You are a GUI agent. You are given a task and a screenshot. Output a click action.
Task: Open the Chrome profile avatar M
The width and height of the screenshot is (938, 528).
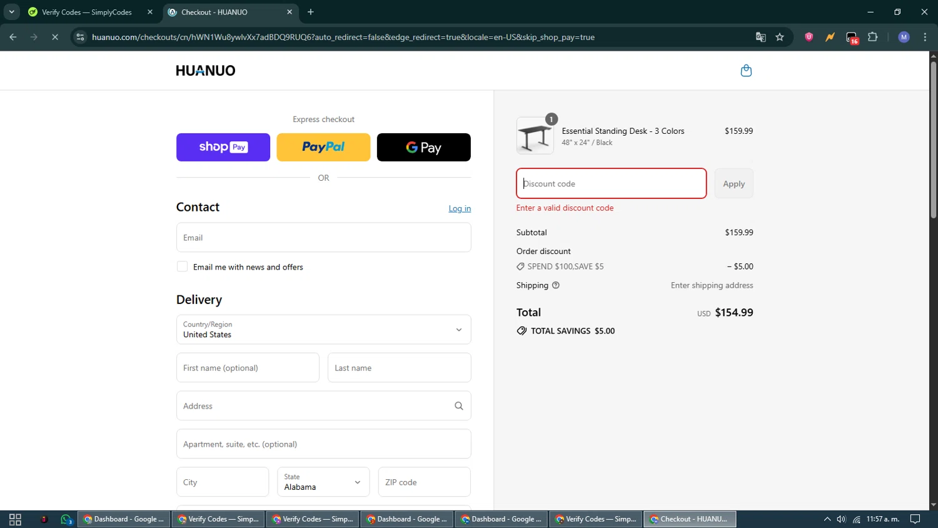tap(904, 37)
